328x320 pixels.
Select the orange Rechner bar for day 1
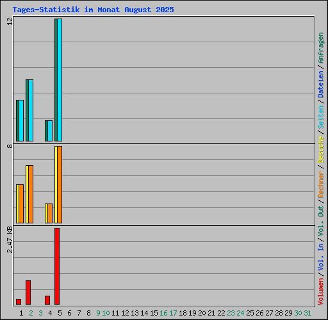click(21, 204)
